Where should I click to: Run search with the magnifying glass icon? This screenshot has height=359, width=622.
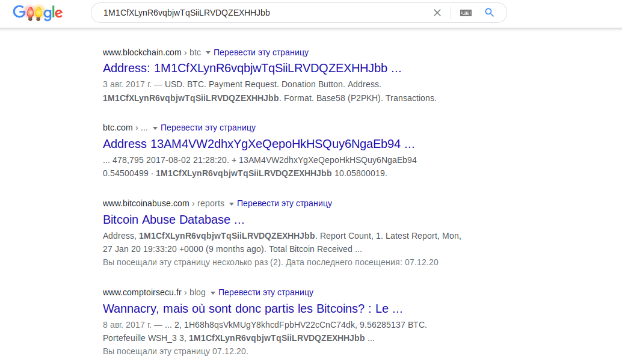point(490,13)
